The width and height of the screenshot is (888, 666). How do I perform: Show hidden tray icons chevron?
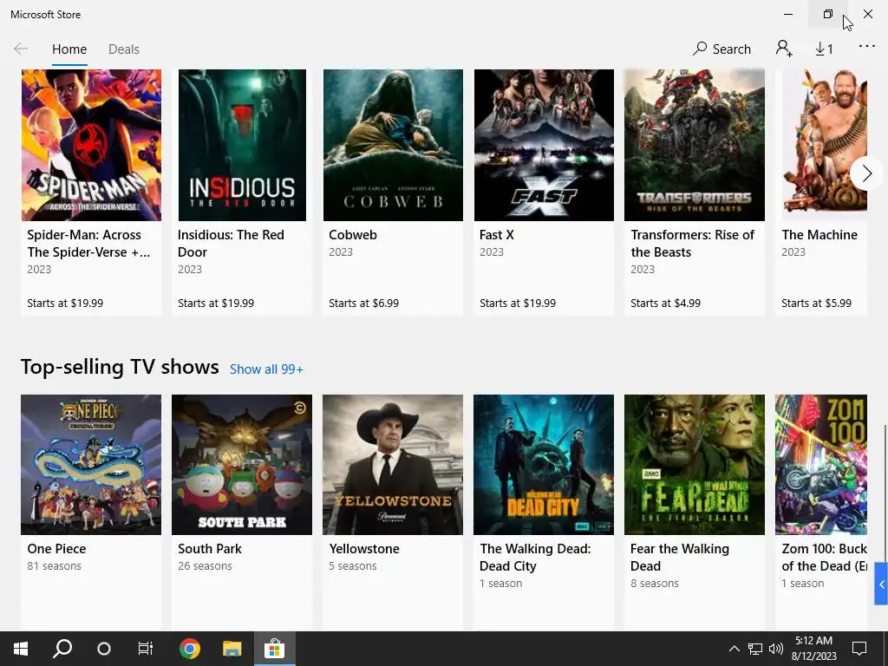tap(734, 649)
